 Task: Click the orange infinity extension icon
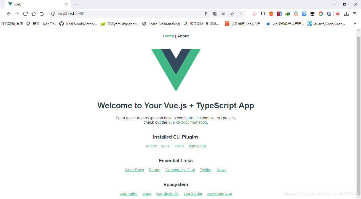271,14
